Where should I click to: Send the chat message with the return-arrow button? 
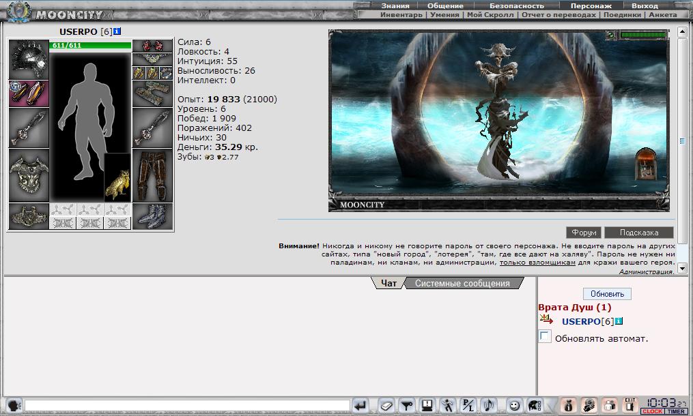[x=360, y=405]
